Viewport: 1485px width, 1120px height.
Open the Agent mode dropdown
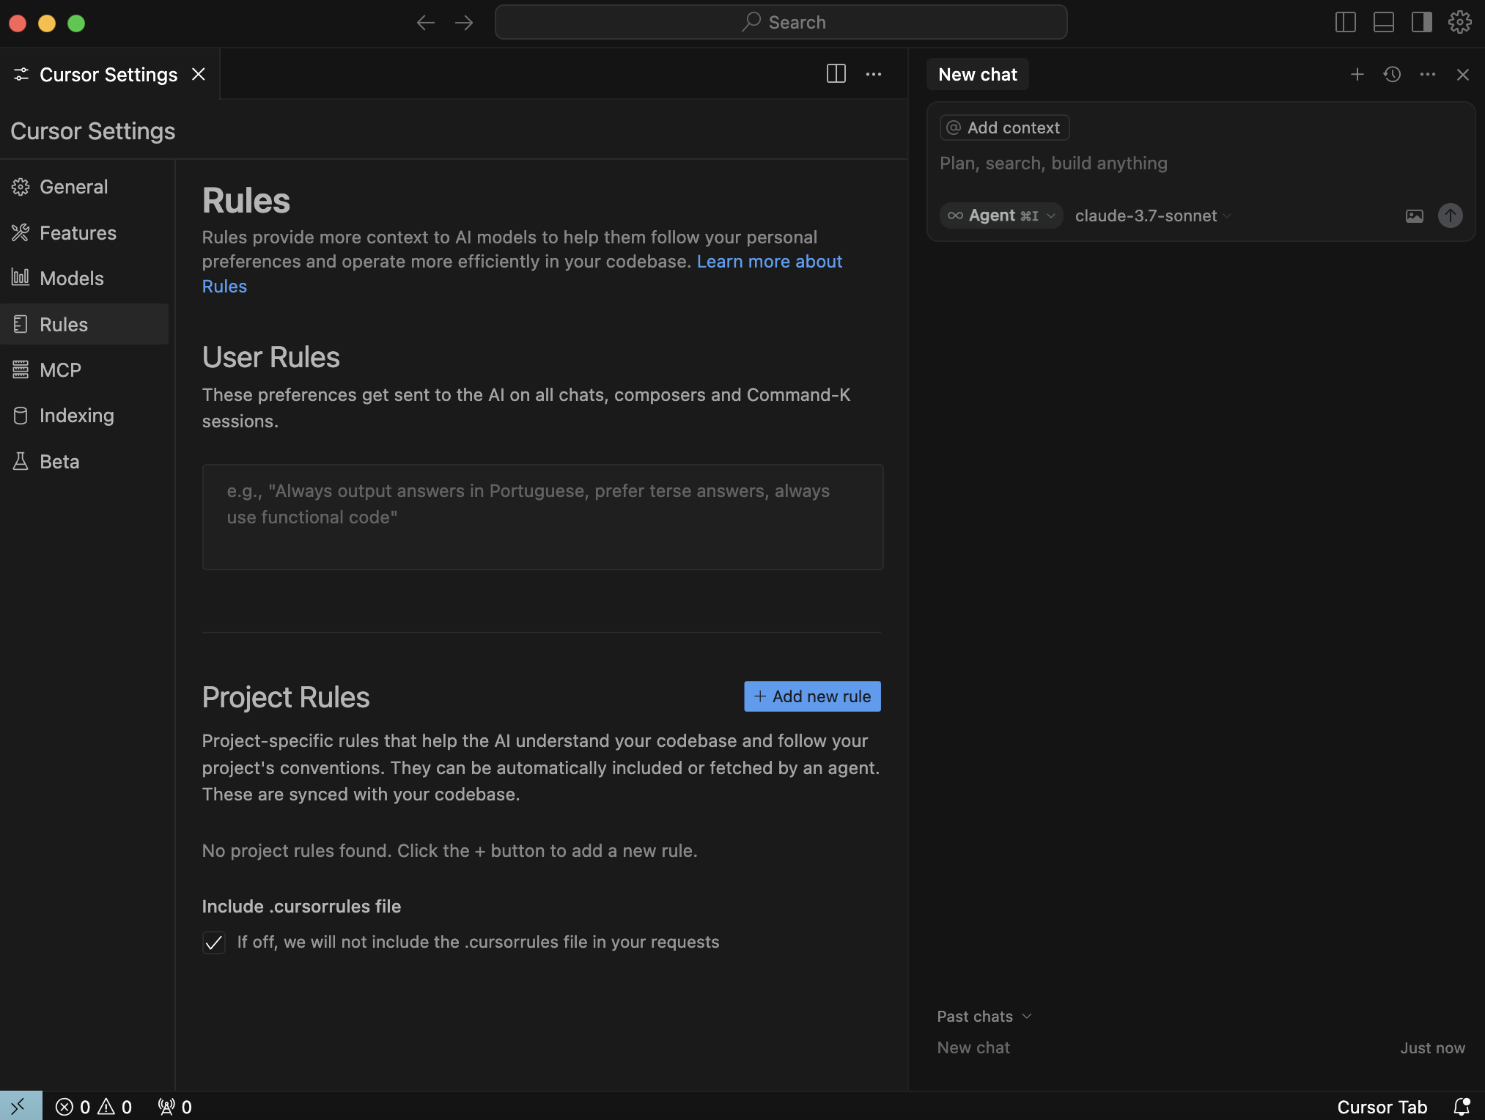(x=1001, y=215)
